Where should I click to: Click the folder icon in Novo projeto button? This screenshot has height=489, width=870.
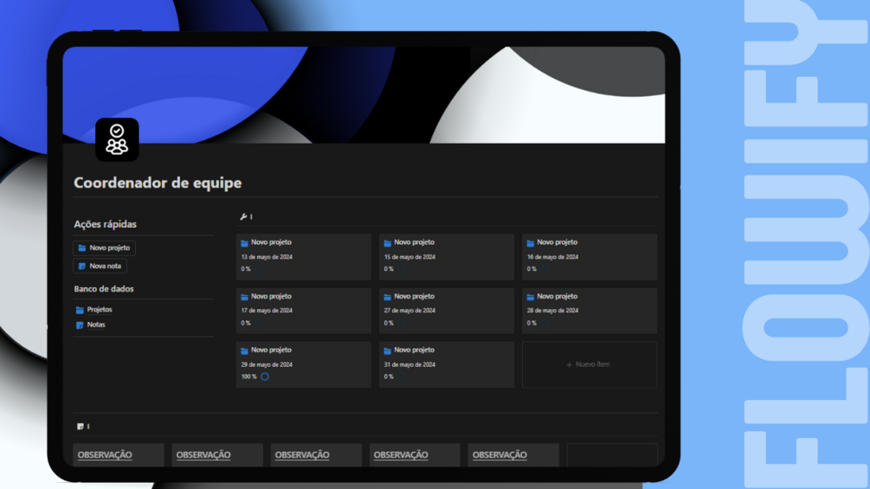(x=82, y=248)
